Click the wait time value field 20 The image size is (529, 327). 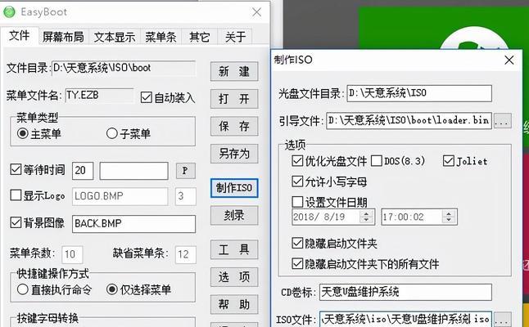(83, 171)
